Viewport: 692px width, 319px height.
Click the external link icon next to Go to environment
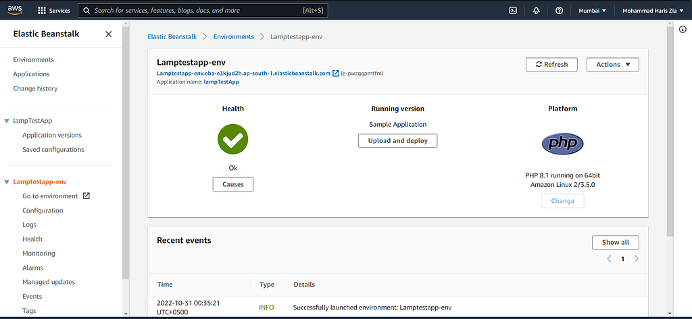86,196
